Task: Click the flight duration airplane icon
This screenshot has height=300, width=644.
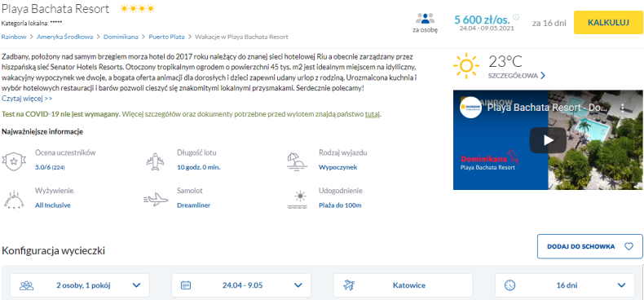Action: coord(155,161)
